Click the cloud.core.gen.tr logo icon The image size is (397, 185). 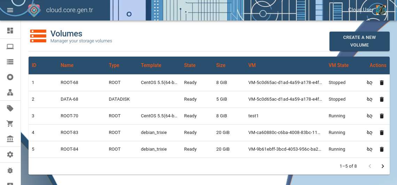click(x=34, y=10)
